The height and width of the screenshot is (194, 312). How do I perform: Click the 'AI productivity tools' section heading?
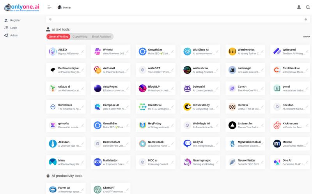(67, 176)
